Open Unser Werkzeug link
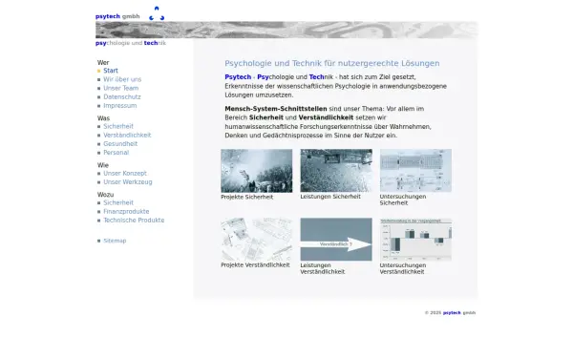The image size is (573, 358). tap(128, 182)
